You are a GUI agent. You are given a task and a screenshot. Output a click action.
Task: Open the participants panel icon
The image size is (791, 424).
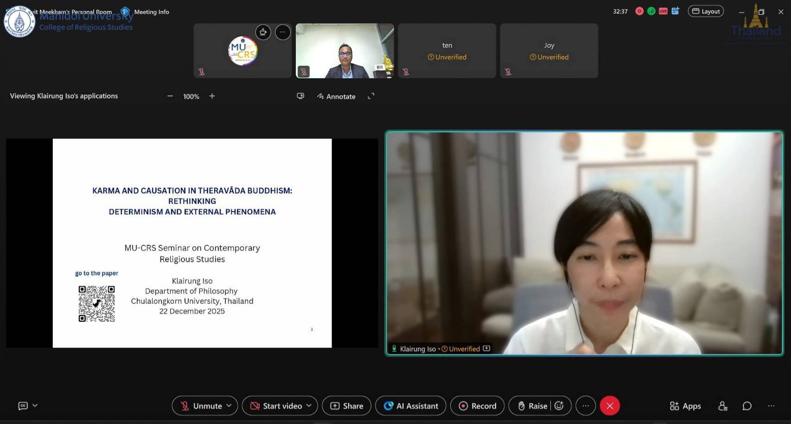[x=722, y=406]
